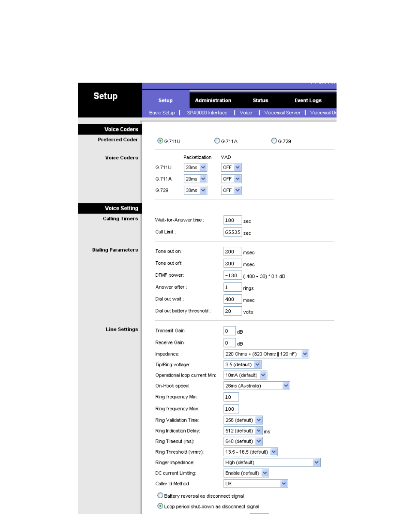Click the Transmit Gain field

point(230,331)
